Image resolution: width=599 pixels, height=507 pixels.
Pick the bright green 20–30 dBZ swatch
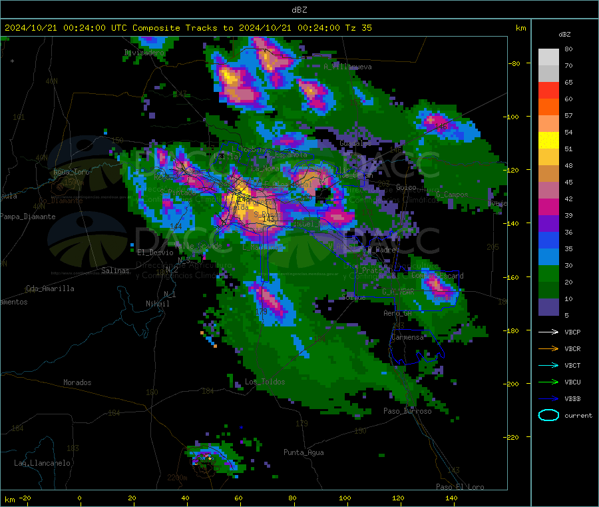[x=548, y=274]
